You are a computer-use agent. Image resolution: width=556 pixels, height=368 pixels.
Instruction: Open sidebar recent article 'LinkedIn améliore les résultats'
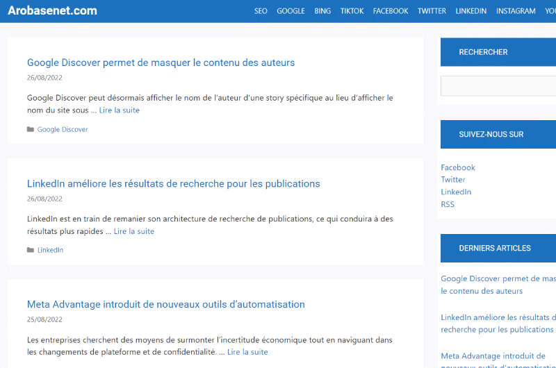click(x=498, y=324)
